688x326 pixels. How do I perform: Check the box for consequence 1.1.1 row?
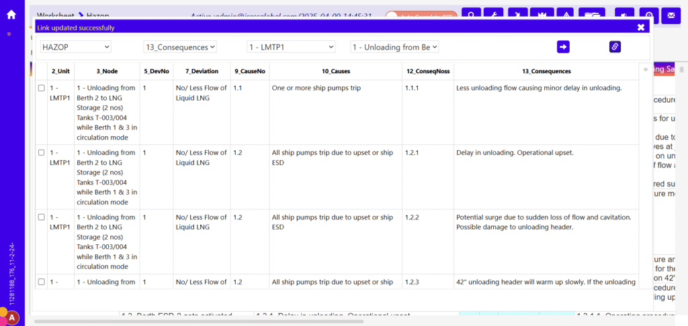[42, 88]
